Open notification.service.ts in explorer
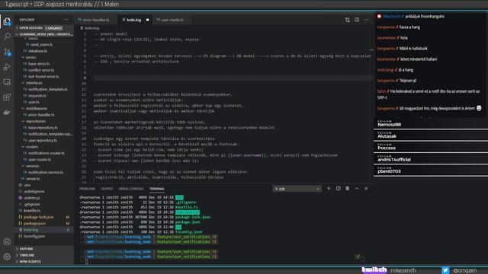The image size is (488, 274). [x=46, y=173]
